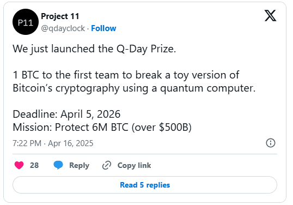
Task: Open the X logo in the corner
Action: tap(270, 15)
